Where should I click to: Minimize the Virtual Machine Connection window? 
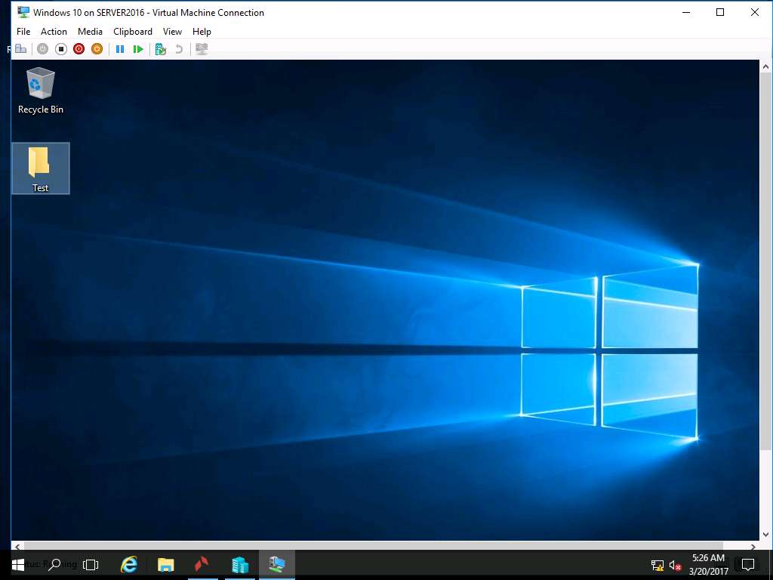coord(686,12)
